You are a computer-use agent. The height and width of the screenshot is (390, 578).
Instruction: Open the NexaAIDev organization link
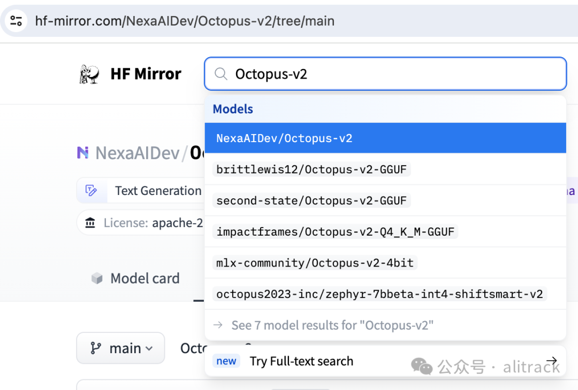point(137,153)
